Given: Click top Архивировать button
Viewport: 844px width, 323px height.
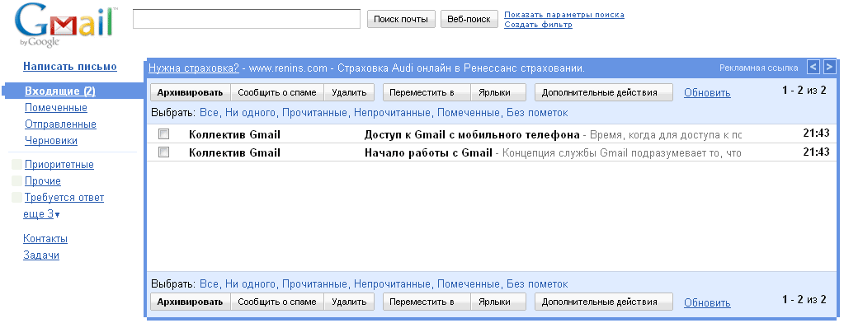Looking at the screenshot, I should coord(190,92).
